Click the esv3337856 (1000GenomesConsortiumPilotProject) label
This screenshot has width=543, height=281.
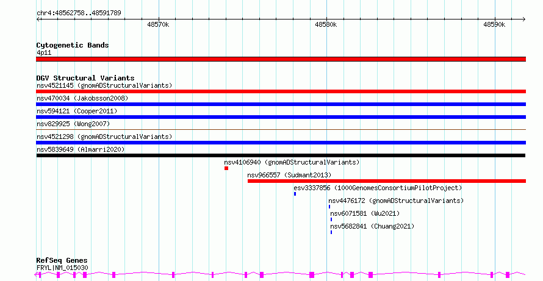[378, 188]
